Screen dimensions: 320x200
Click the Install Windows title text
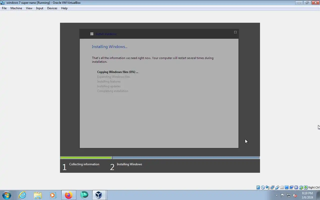tap(106, 34)
